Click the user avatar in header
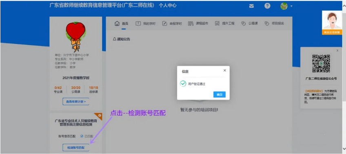 pyautogui.click(x=284, y=6)
